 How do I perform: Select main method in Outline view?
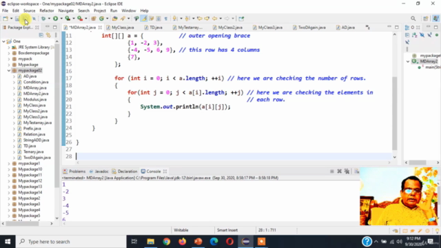coord(429,68)
